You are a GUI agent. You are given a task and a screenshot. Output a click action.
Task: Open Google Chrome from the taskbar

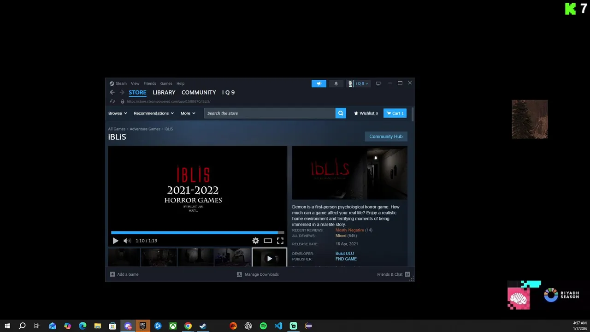coord(188,326)
